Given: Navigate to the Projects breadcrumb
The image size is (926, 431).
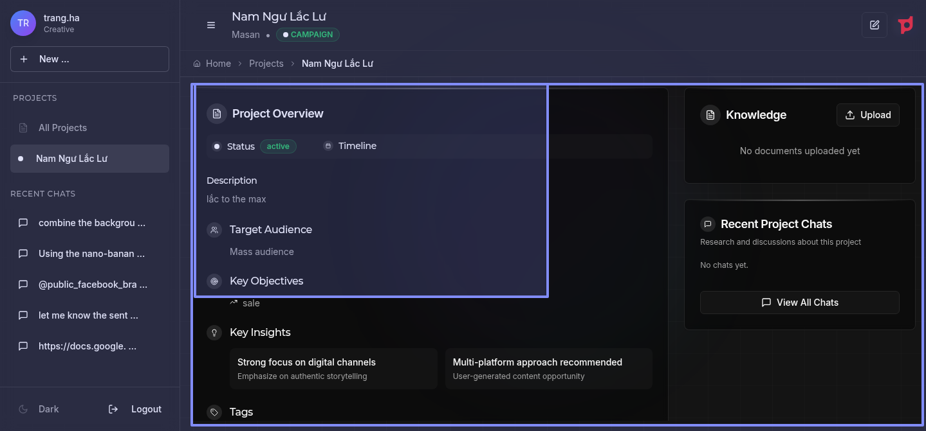Looking at the screenshot, I should click(x=266, y=64).
